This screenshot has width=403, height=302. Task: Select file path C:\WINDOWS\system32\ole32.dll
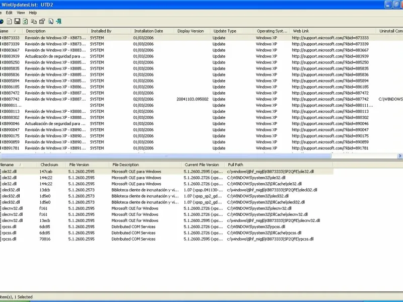(256, 178)
